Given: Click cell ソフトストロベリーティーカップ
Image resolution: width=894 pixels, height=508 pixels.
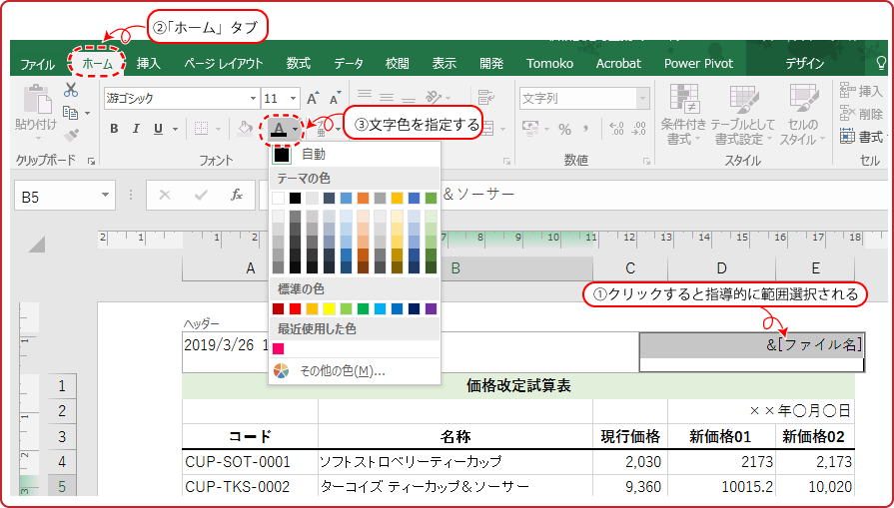Looking at the screenshot, I should pos(454,462).
